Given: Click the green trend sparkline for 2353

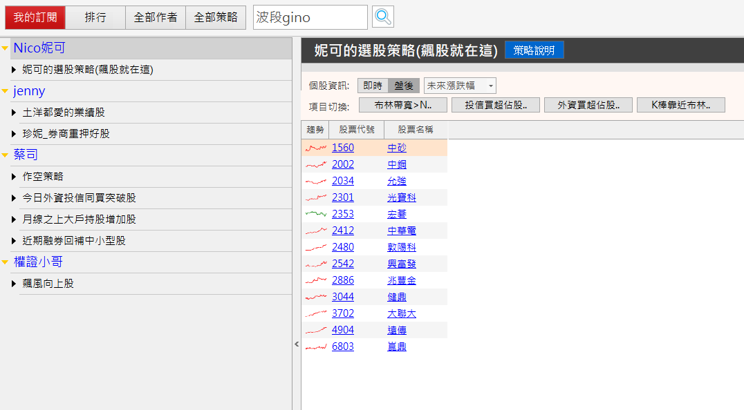Looking at the screenshot, I should [315, 214].
